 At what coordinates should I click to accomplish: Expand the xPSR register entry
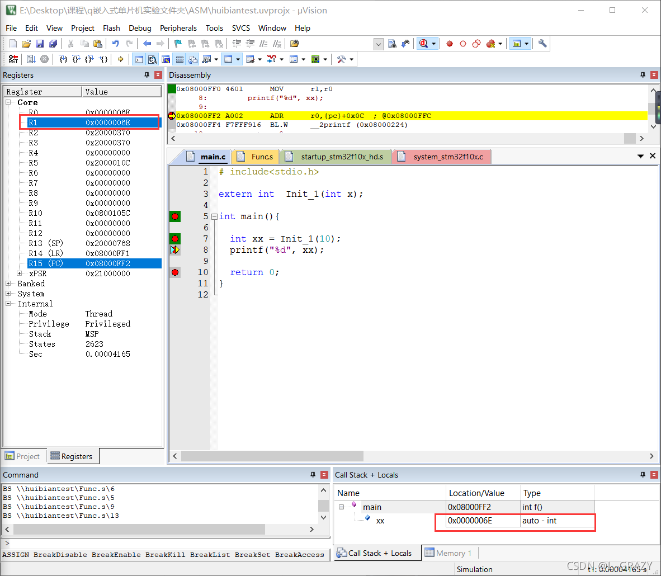click(x=19, y=273)
